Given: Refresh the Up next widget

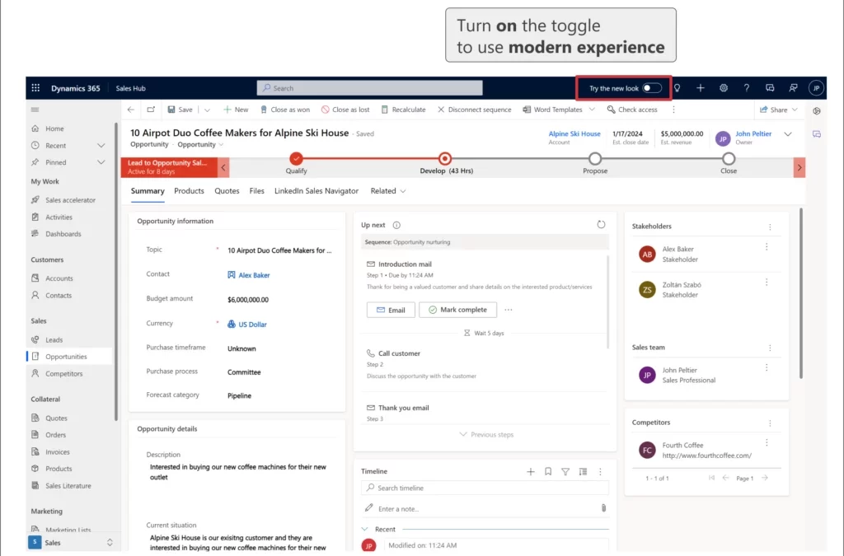Looking at the screenshot, I should (x=601, y=225).
